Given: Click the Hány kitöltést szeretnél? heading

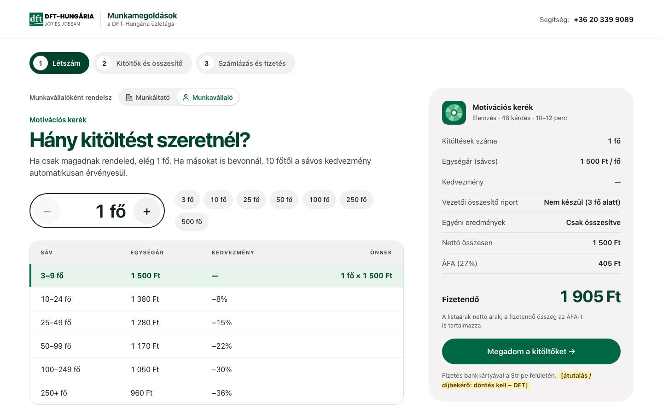Looking at the screenshot, I should coord(140,140).
